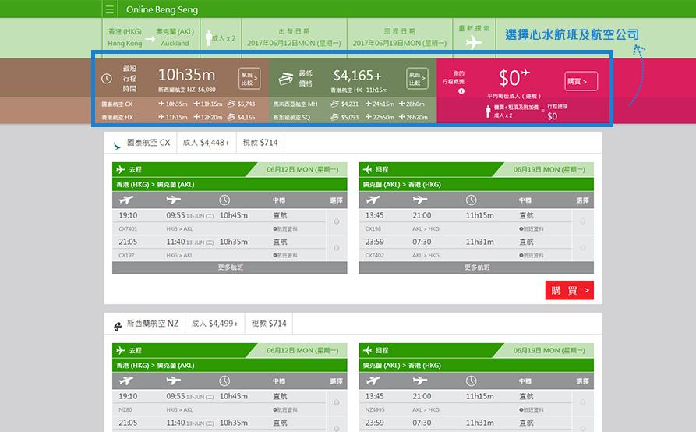Click the duration clock column icon in NZ 回程 table
The image size is (696, 432).
[472, 381]
